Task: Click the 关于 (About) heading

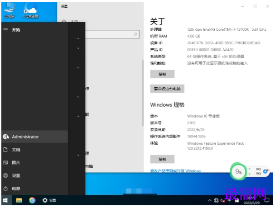Action: (158, 21)
